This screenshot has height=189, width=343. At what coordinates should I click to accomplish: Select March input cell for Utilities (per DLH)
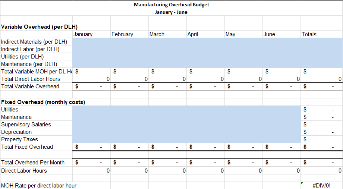pos(167,56)
